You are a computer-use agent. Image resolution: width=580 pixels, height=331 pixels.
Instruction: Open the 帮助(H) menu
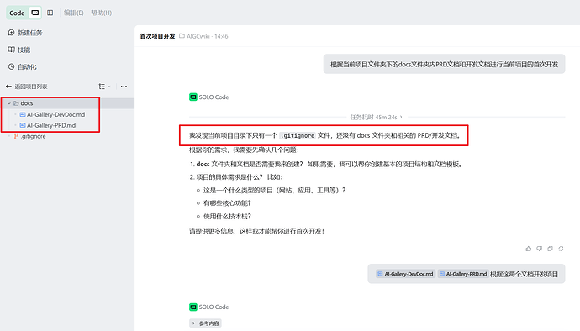coord(101,13)
